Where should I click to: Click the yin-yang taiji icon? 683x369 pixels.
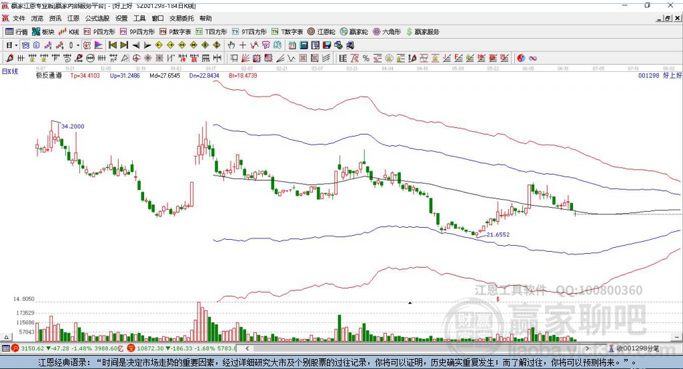point(521,59)
